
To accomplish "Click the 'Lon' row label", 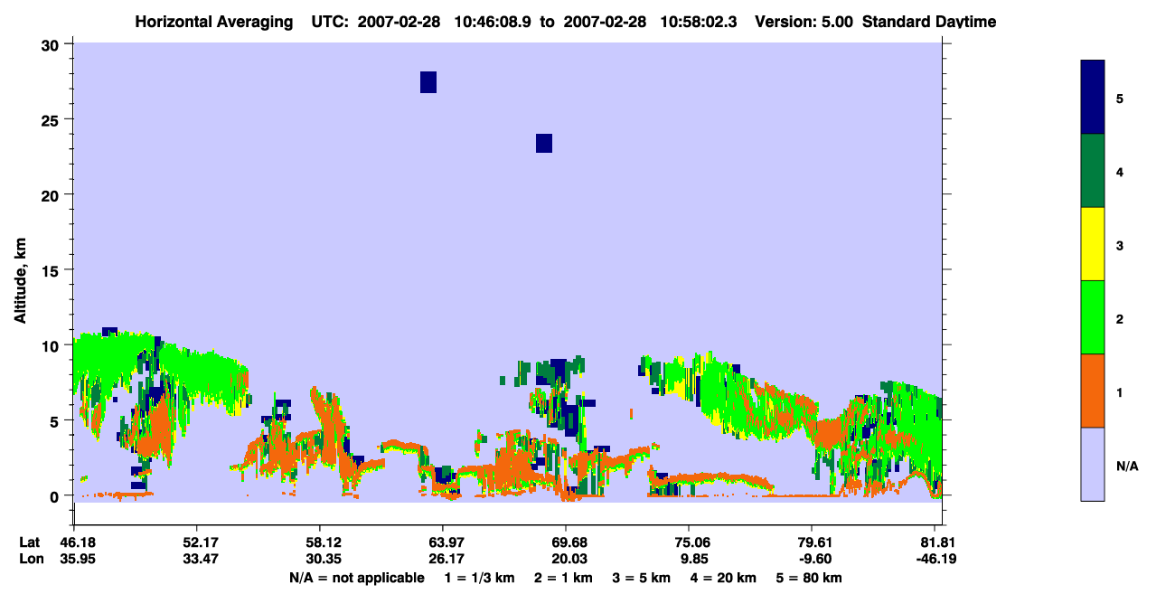I will tap(31, 559).
